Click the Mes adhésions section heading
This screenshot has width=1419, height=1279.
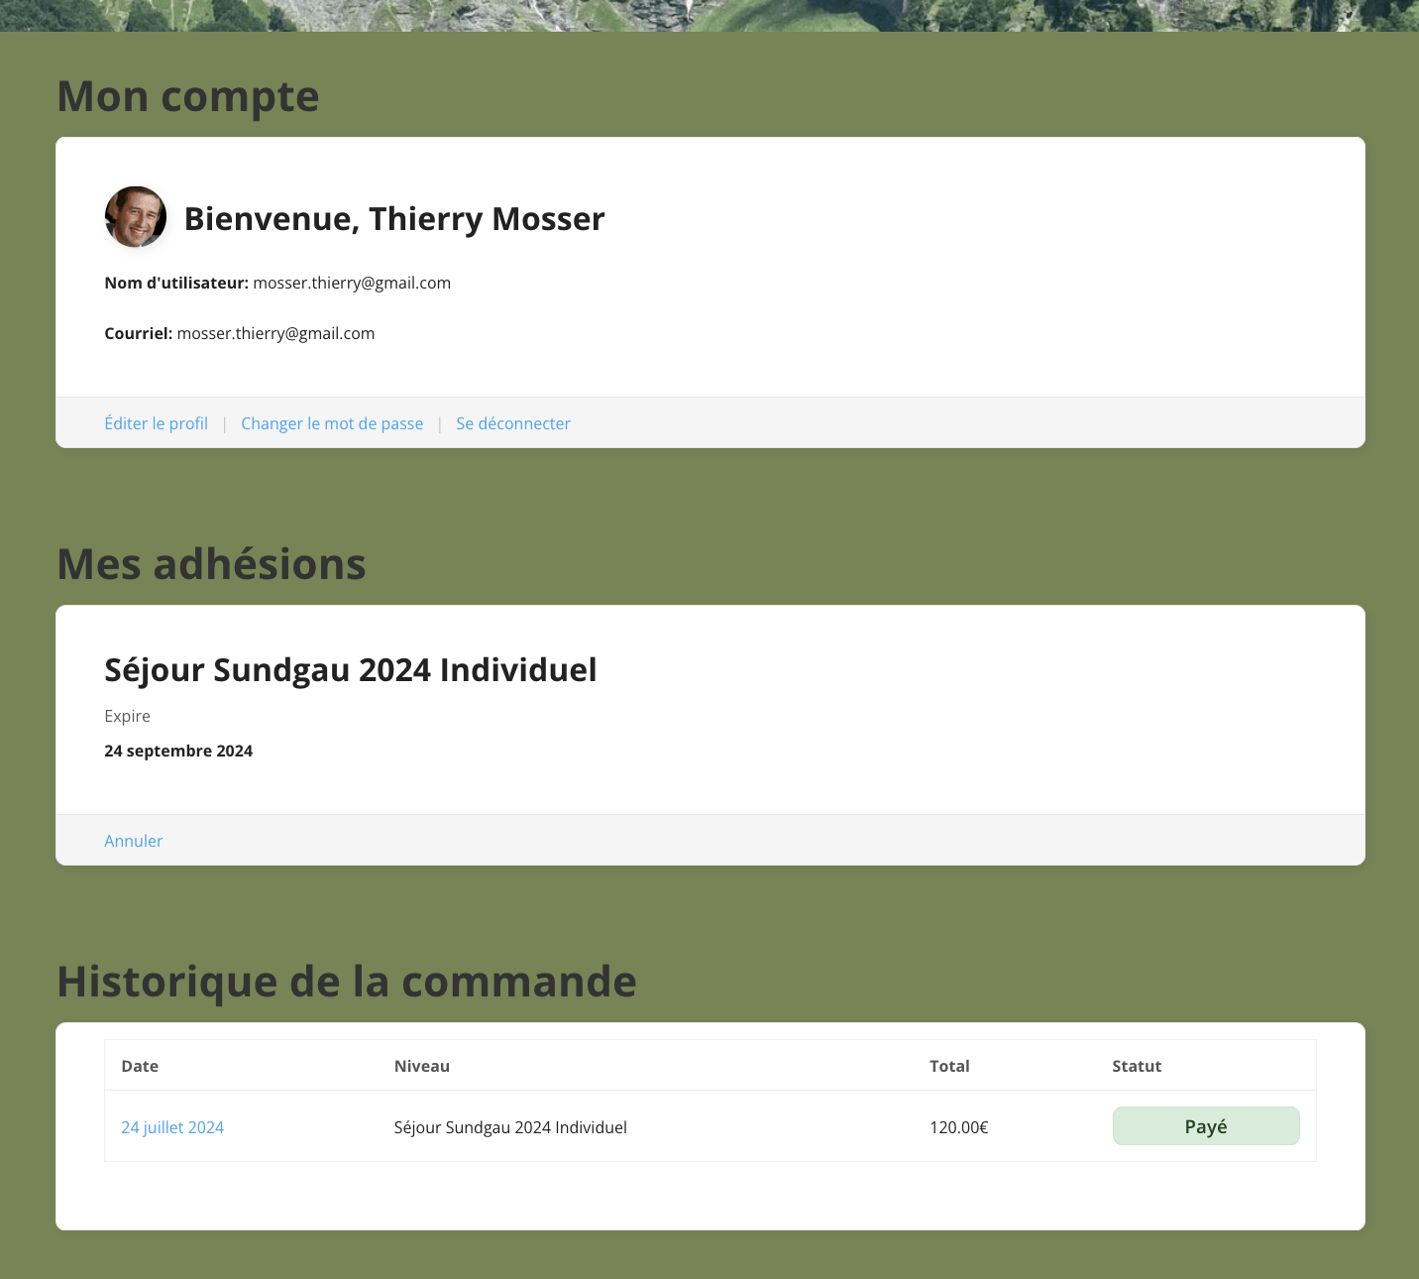[212, 564]
